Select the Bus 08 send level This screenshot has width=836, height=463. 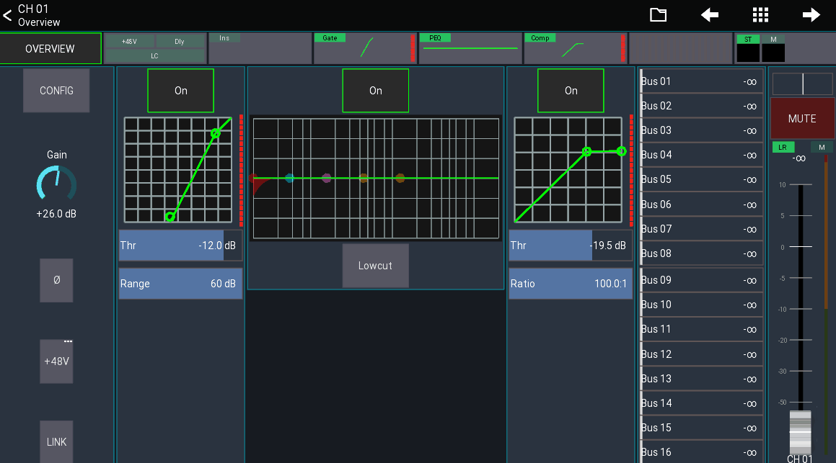pyautogui.click(x=701, y=253)
